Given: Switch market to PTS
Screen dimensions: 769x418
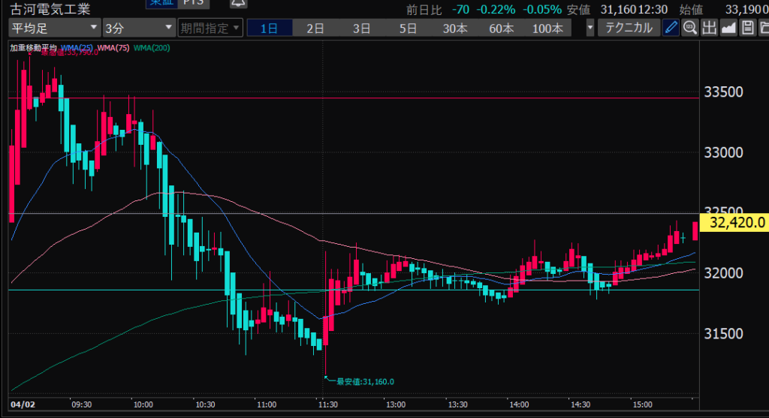Looking at the screenshot, I should [192, 3].
